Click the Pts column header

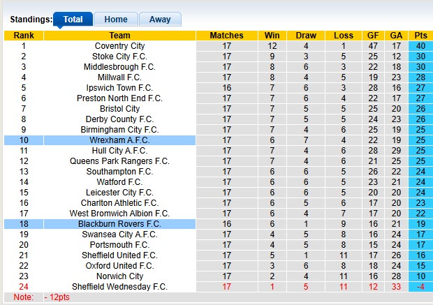420,36
